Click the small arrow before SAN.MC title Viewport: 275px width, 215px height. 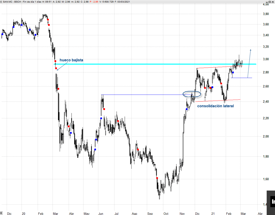pos(1,2)
